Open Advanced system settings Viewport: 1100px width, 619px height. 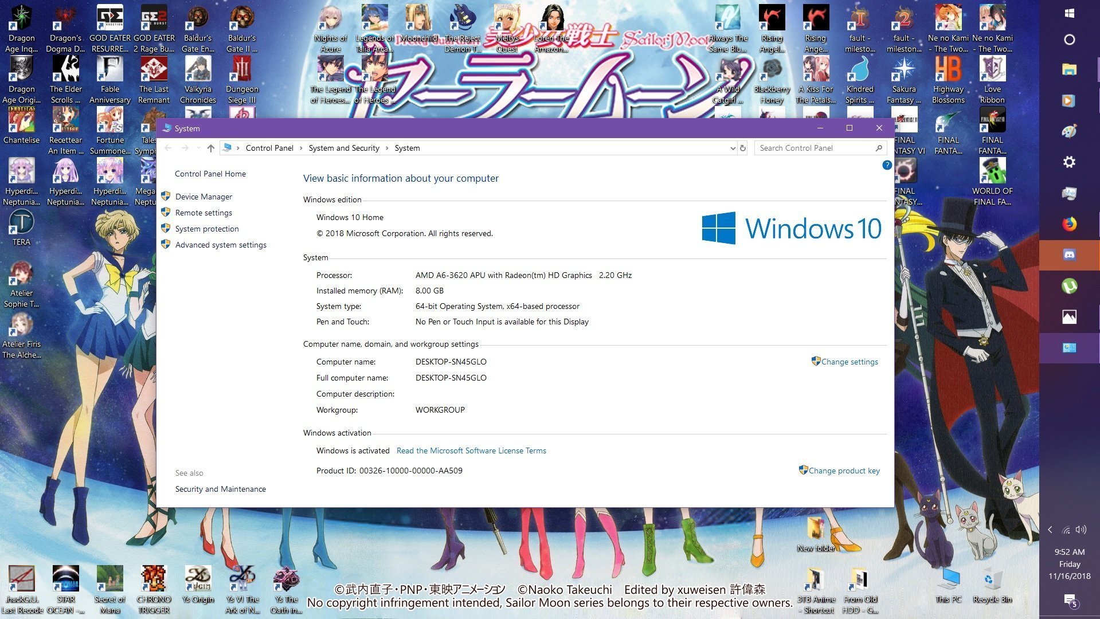[221, 245]
